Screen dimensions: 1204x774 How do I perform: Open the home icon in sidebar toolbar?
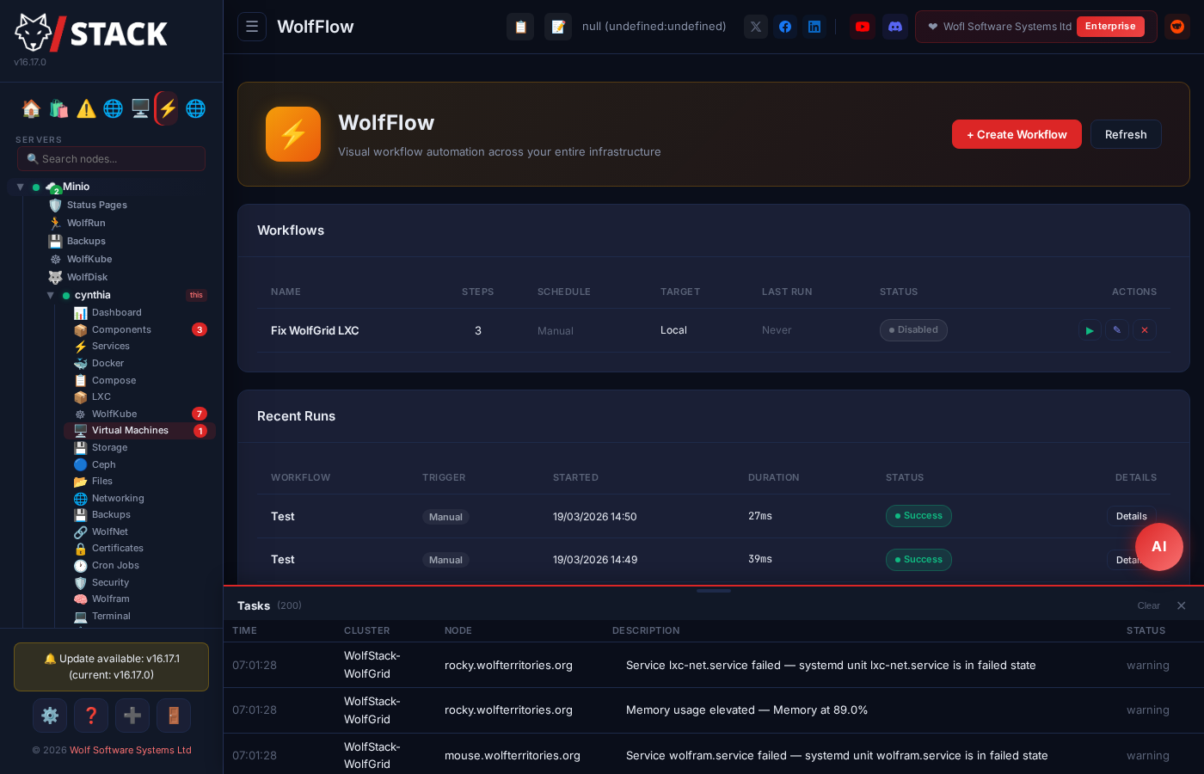(x=31, y=108)
